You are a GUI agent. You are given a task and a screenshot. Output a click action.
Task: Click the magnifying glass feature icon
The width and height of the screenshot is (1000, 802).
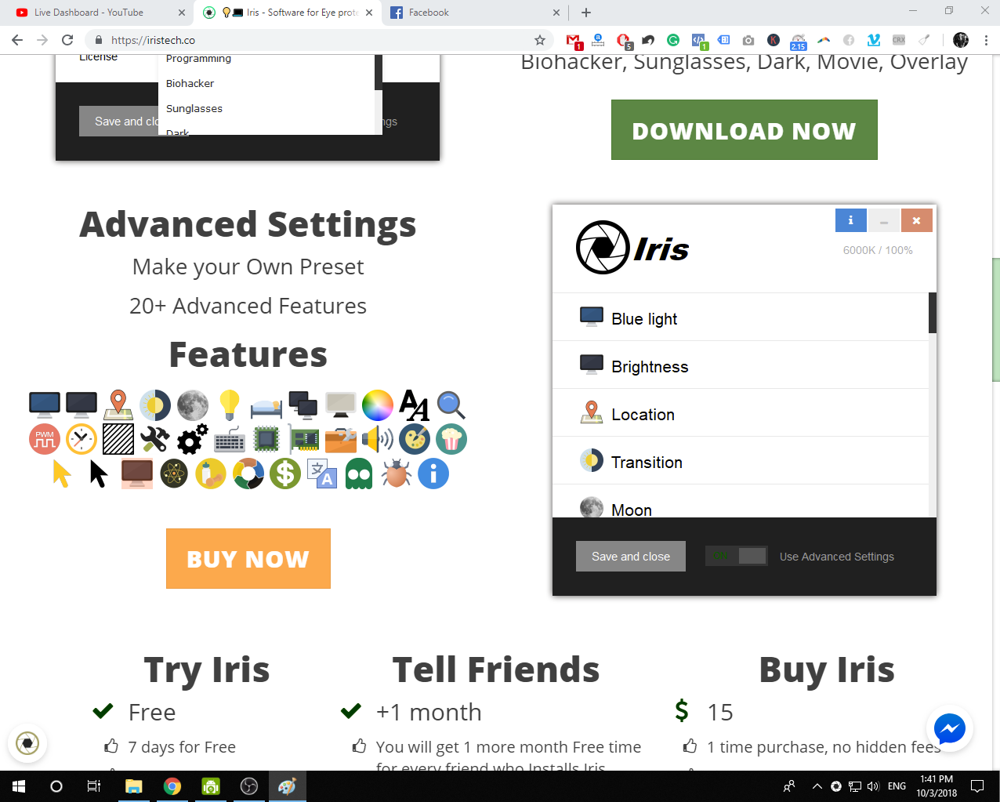(451, 405)
